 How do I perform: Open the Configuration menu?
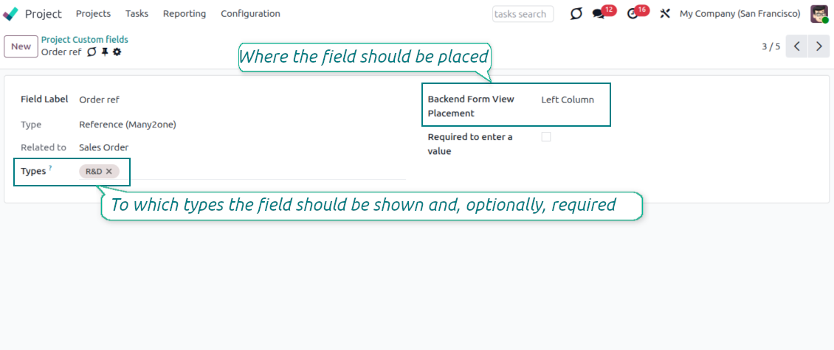click(250, 14)
